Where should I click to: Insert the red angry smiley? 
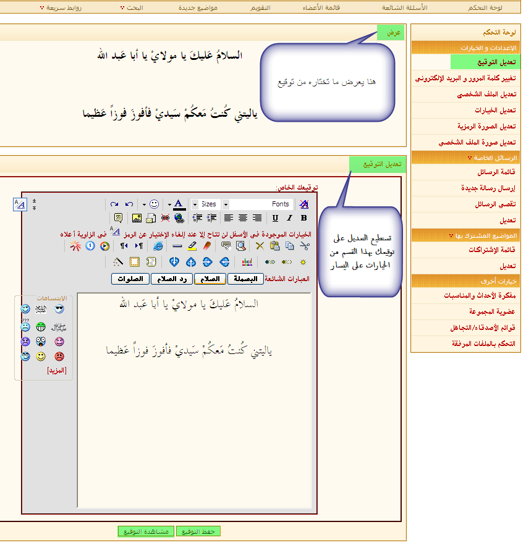59,356
